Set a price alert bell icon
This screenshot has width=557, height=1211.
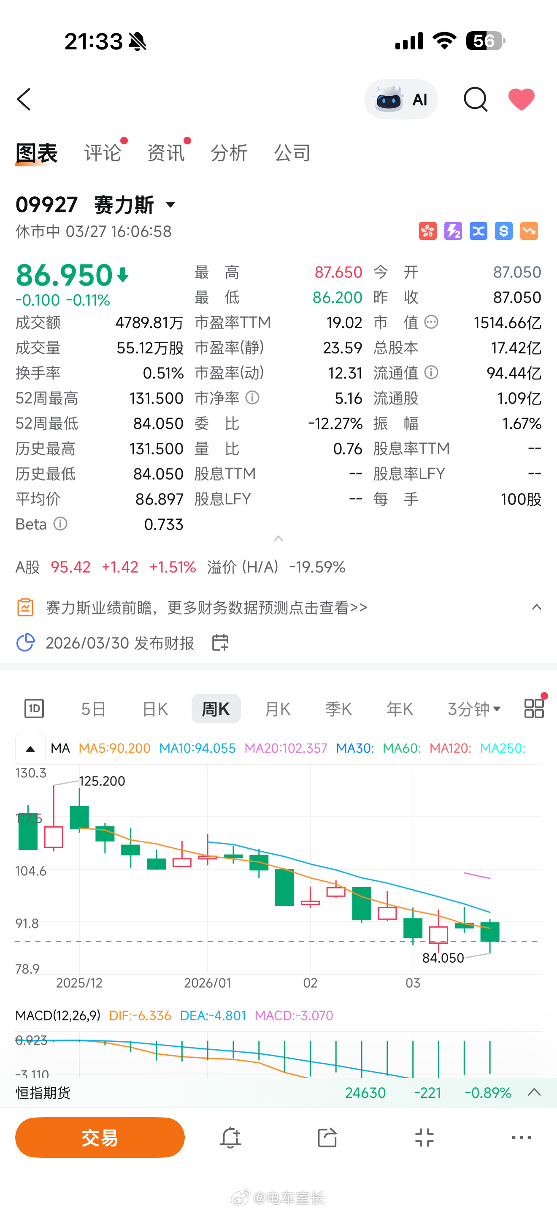click(230, 1138)
